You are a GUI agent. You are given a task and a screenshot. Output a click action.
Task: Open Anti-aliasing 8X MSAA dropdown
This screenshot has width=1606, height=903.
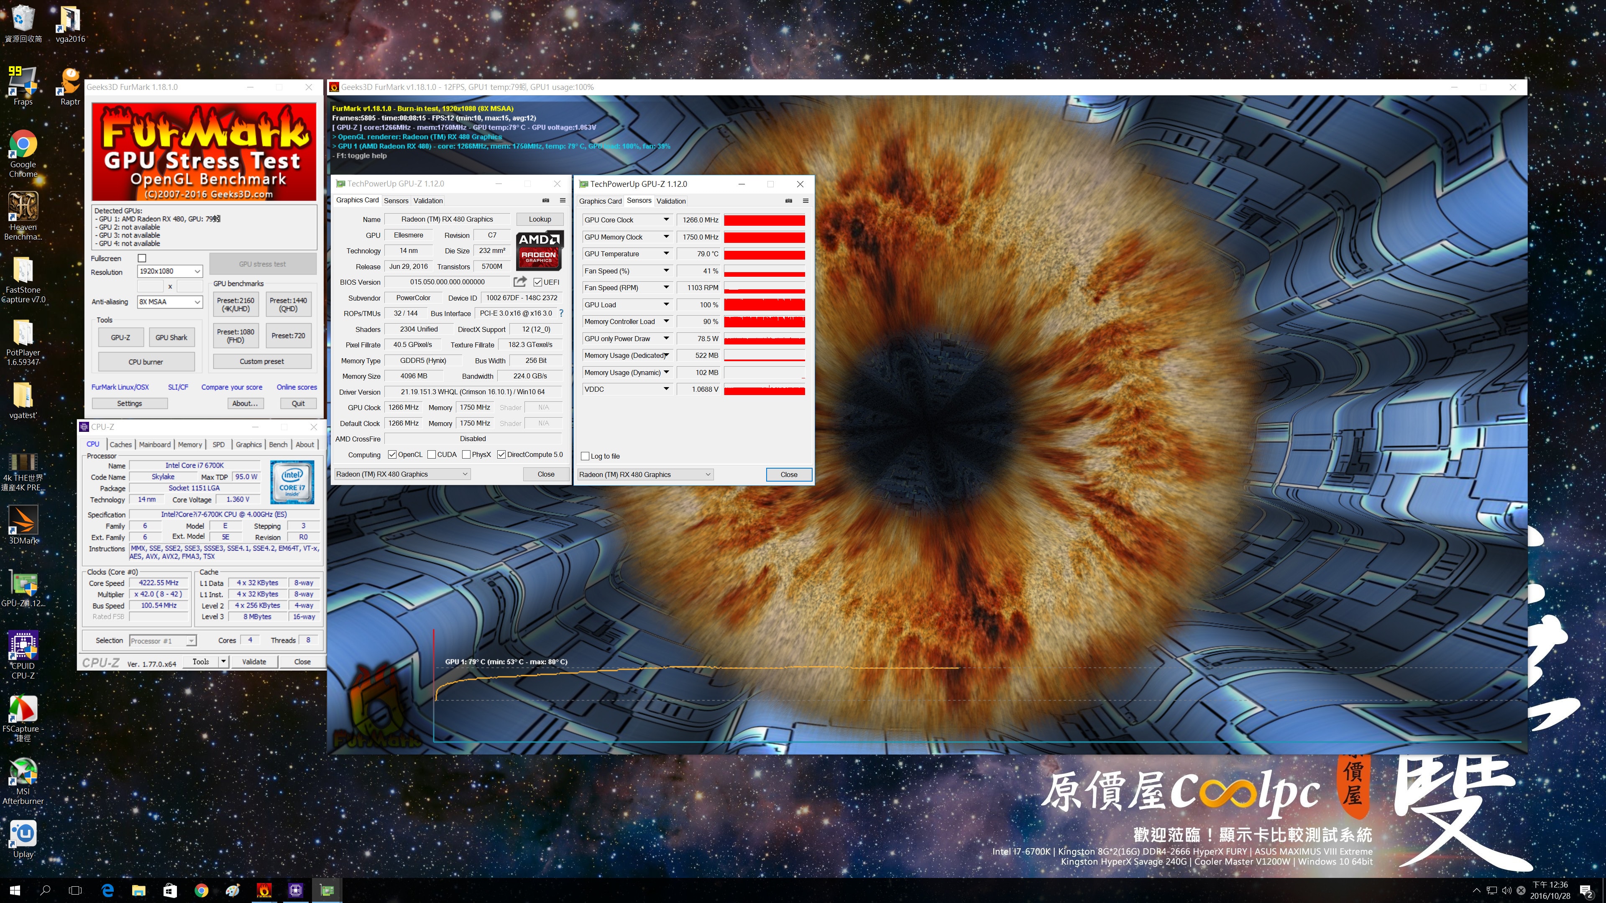[170, 301]
